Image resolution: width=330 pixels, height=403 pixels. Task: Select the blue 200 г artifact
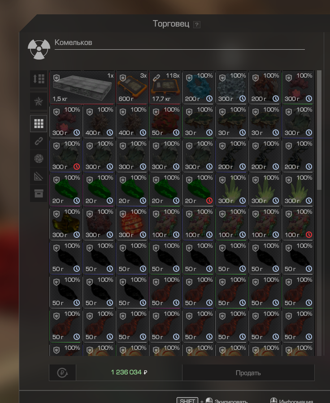[199, 87]
